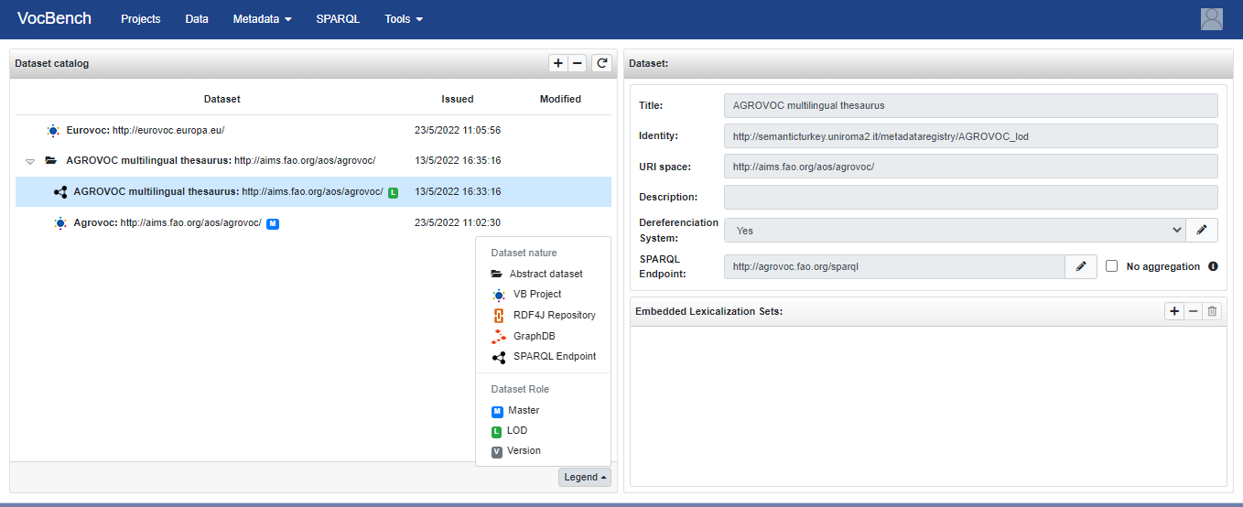Click the SPARQL Endpoint URL field
The image size is (1243, 507).
[894, 266]
